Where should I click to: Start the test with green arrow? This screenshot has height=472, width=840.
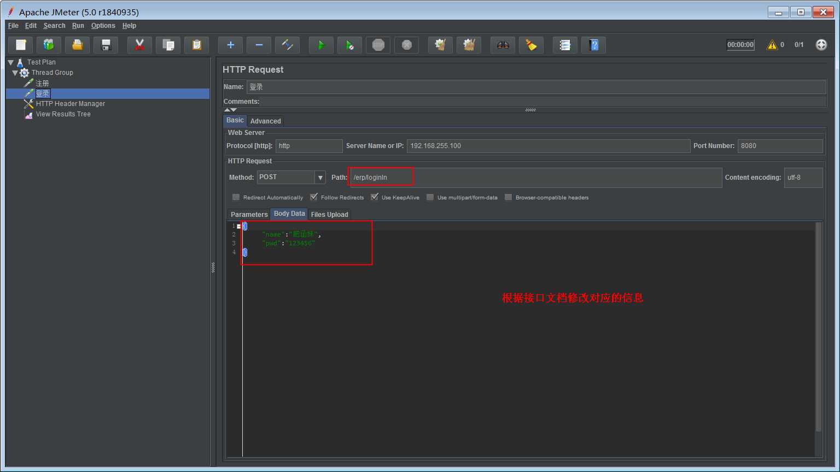[x=322, y=45]
